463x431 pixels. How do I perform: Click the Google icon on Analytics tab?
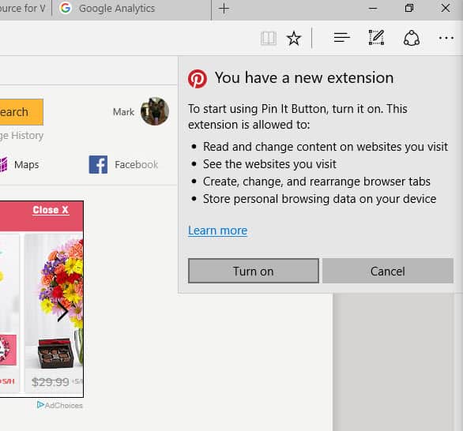point(66,8)
